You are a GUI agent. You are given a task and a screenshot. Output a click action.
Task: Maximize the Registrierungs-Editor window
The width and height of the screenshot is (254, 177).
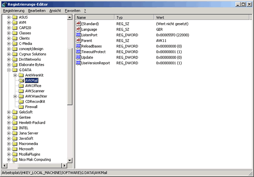coord(243,4)
